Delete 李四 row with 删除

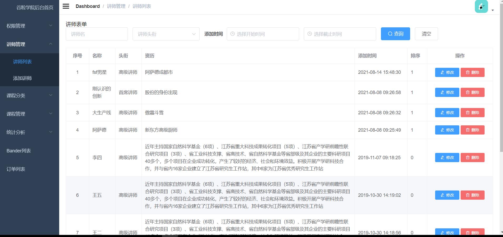pyautogui.click(x=472, y=157)
